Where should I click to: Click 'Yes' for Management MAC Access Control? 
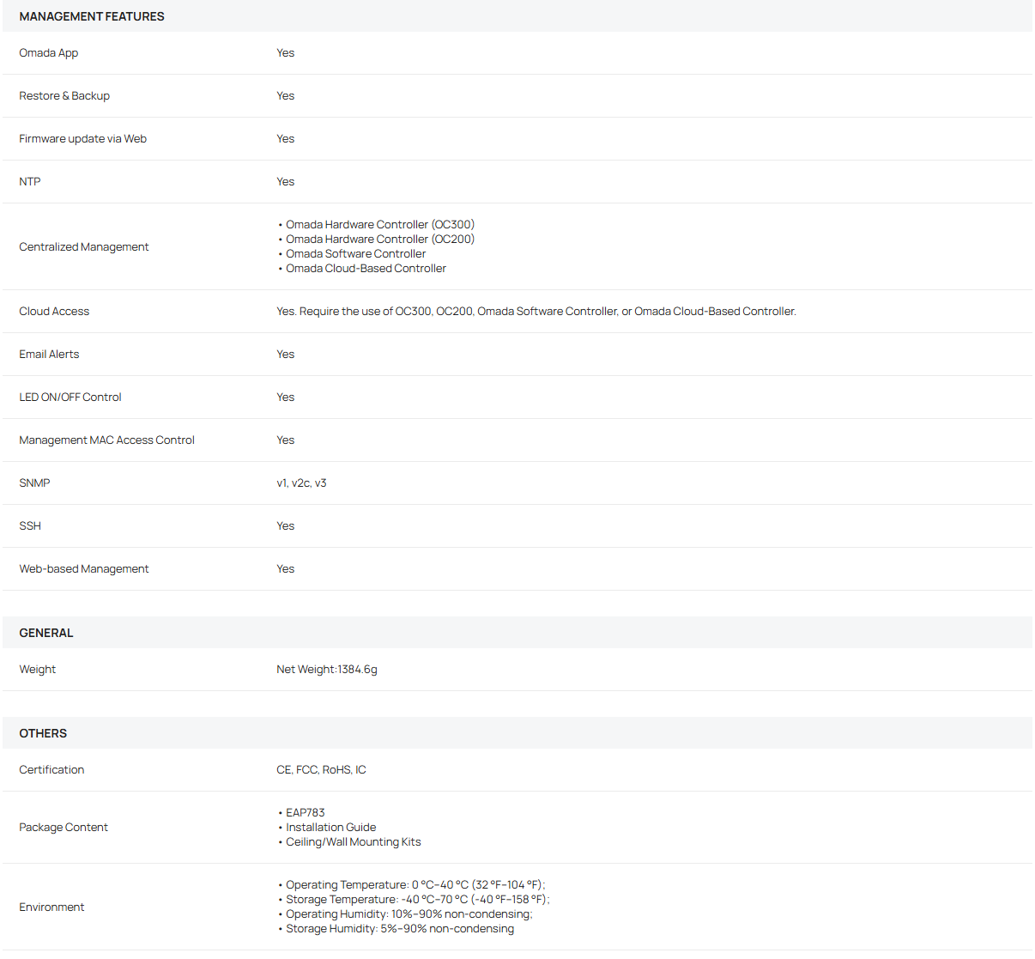click(286, 440)
